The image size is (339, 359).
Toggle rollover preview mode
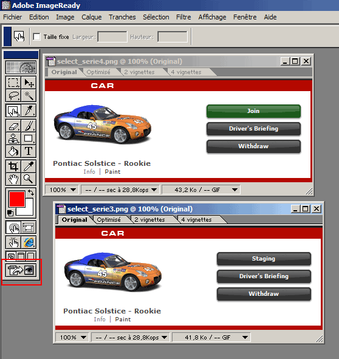pyautogui.click(x=13, y=242)
